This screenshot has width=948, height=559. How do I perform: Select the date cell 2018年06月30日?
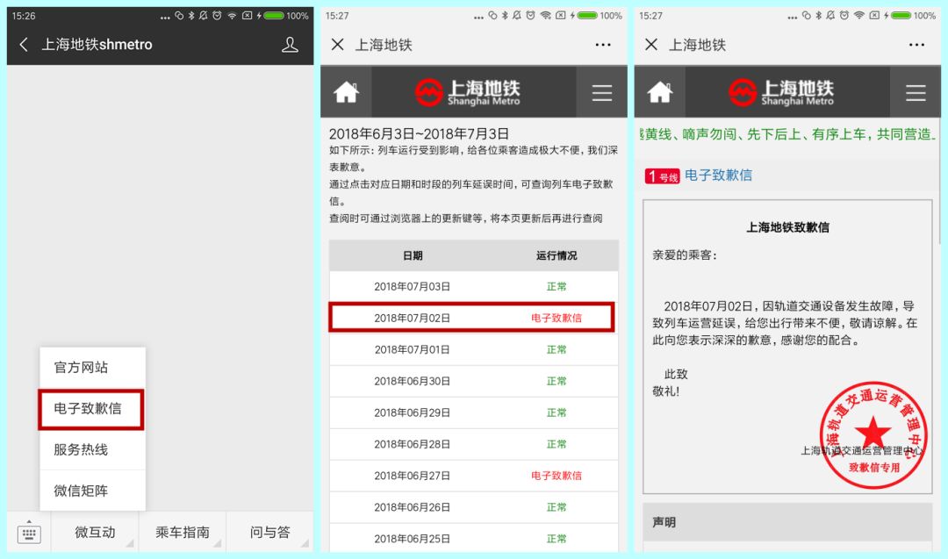point(413,382)
